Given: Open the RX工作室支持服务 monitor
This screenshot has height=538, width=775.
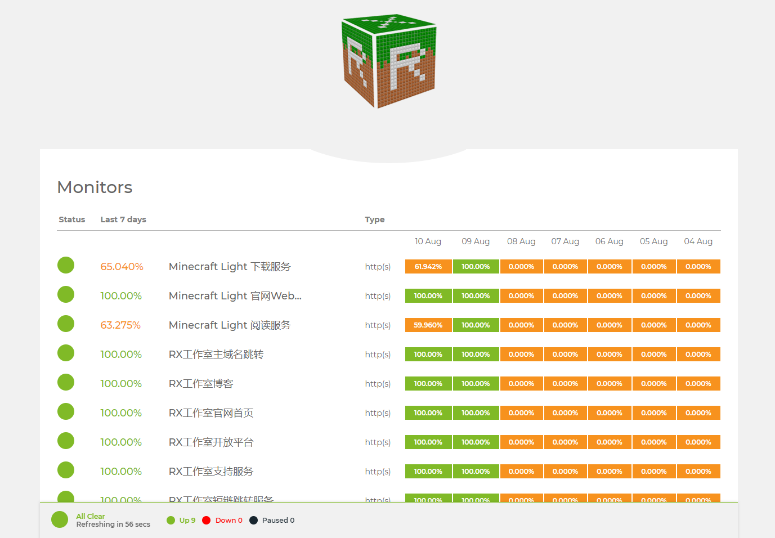Looking at the screenshot, I should click(x=211, y=472).
